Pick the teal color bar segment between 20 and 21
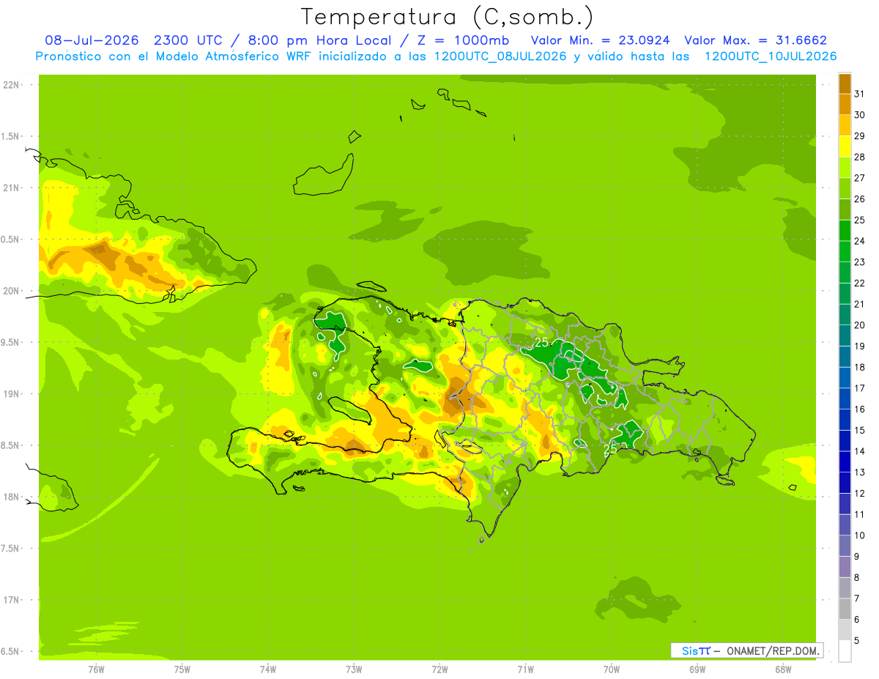 pyautogui.click(x=845, y=314)
